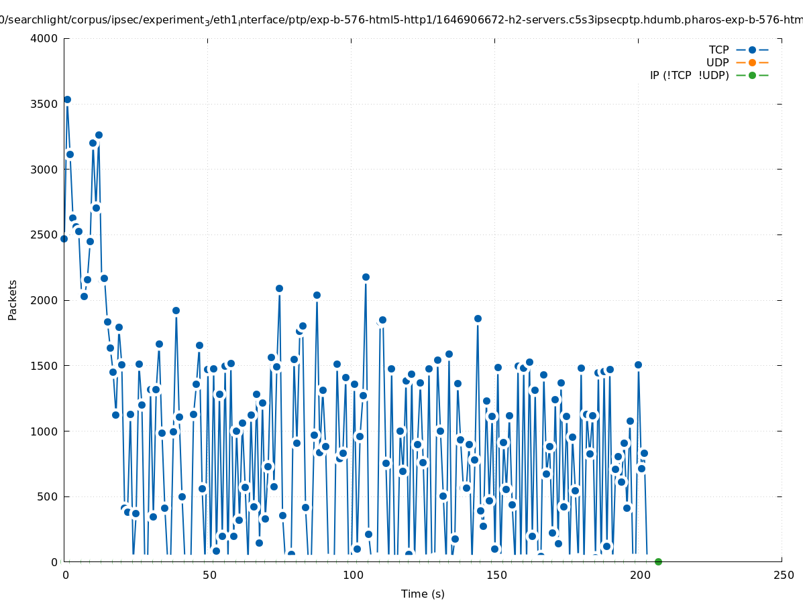Click the blue TCP legend marker
803x603 pixels.
click(752, 50)
